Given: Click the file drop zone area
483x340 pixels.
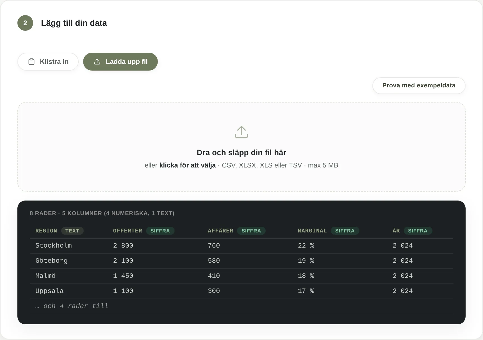Looking at the screenshot, I should pos(241,147).
